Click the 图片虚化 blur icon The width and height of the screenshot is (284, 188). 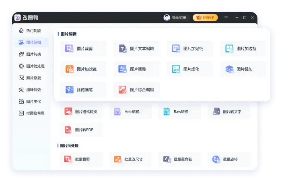[x=176, y=69]
